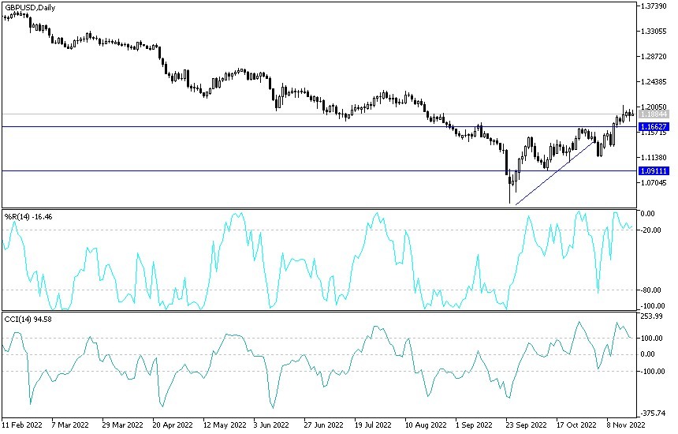Image resolution: width=678 pixels, height=434 pixels.
Task: Click the current price label 1.18844
Action: pyautogui.click(x=654, y=114)
